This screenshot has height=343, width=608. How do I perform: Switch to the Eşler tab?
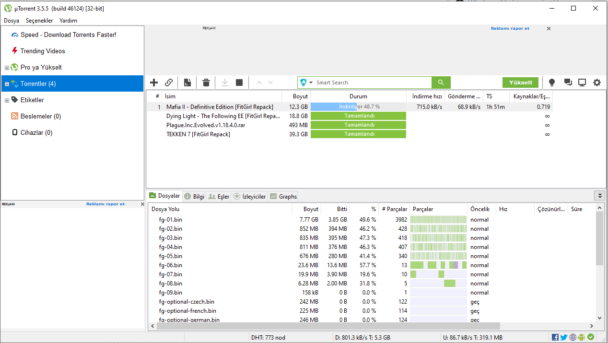pyautogui.click(x=219, y=196)
